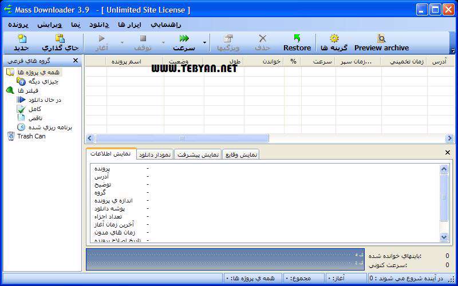Sort by سرعت column header
Screen dimensions: 458x286
click(x=318, y=61)
